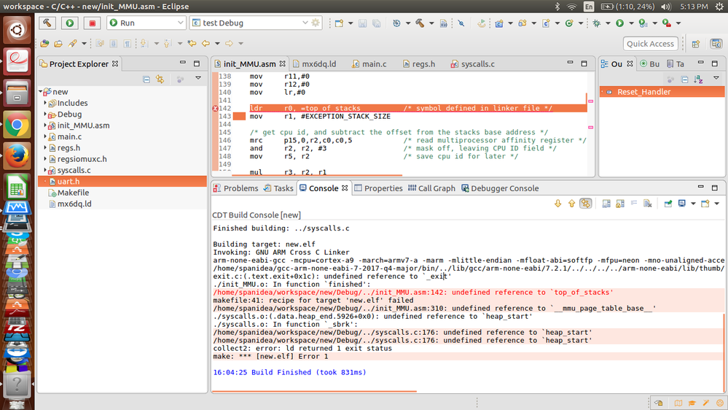Click the Back navigation arrow
This screenshot has width=728, height=410.
click(x=206, y=43)
